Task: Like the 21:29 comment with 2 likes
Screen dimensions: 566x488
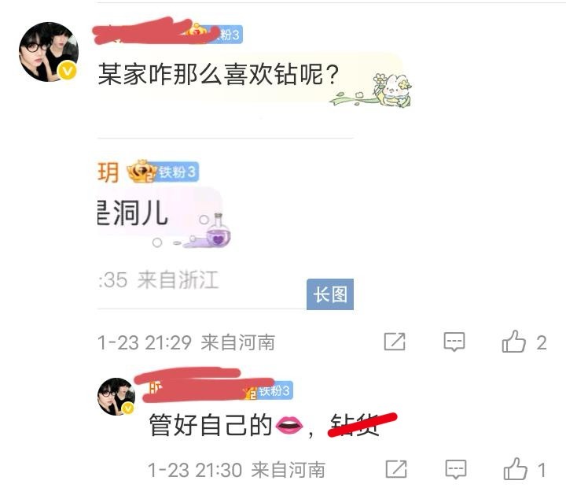Action: coord(513,342)
